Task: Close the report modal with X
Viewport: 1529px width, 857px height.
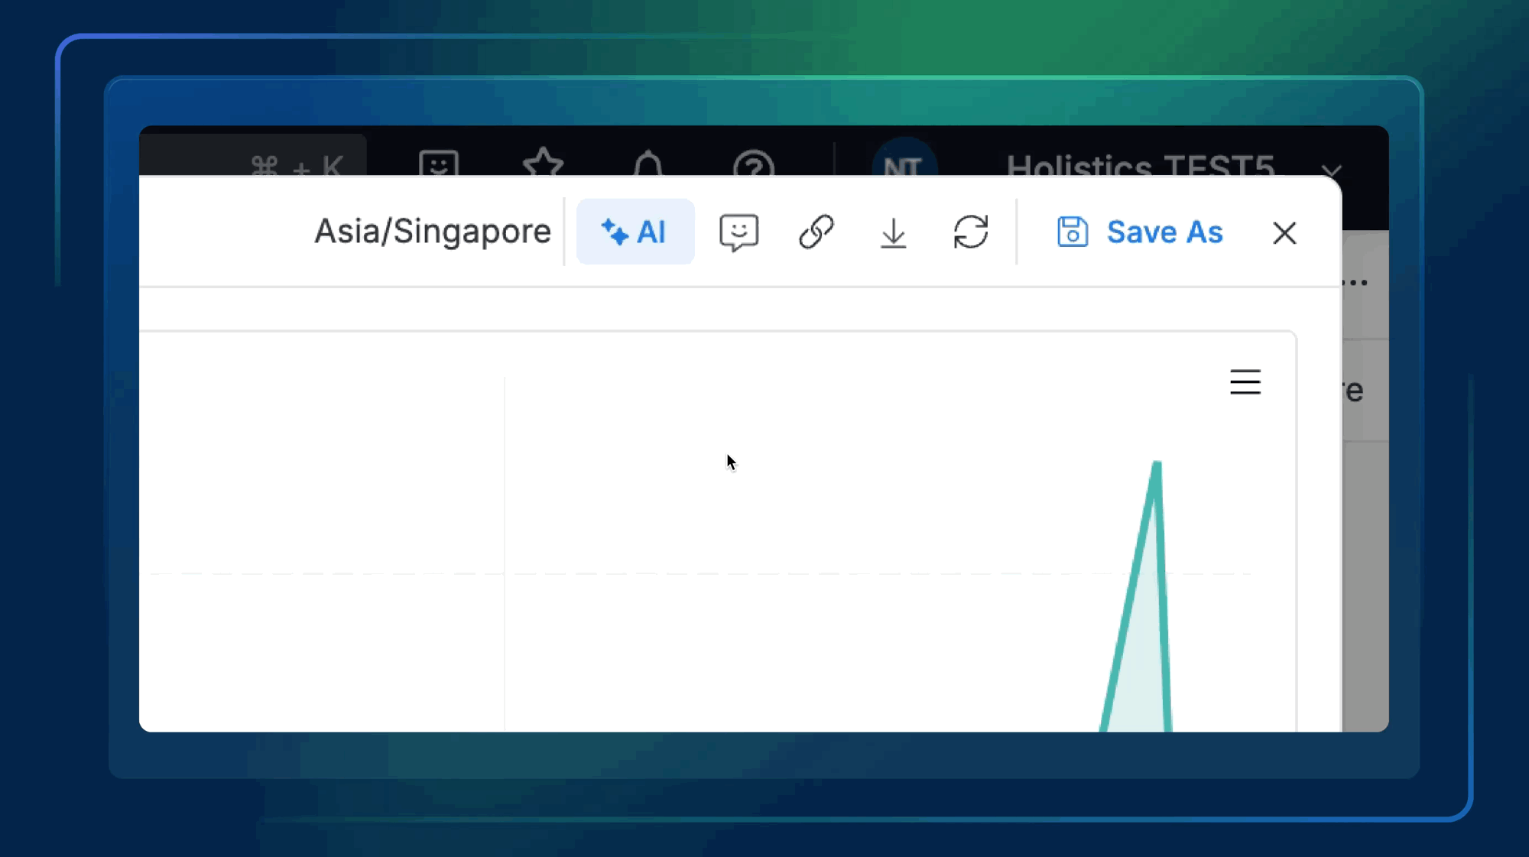Action: 1284,232
